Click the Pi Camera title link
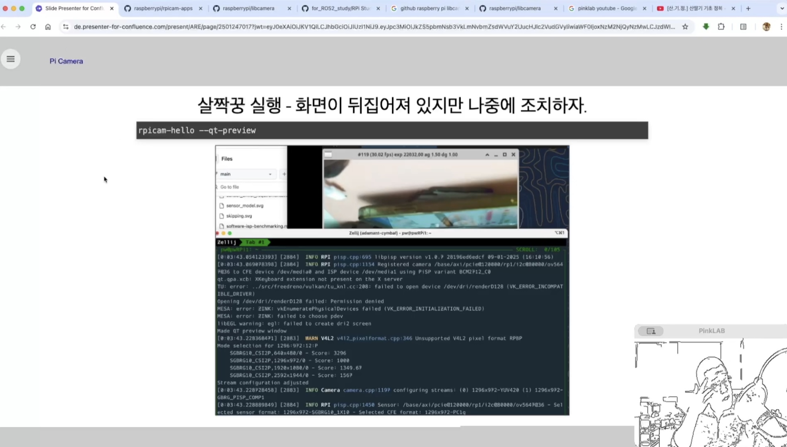Screen dimensions: 787x447 [x=66, y=61]
